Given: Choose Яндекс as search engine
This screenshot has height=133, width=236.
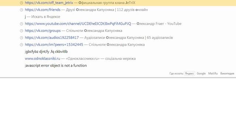Looking at the screenshot, I should point(190,74).
